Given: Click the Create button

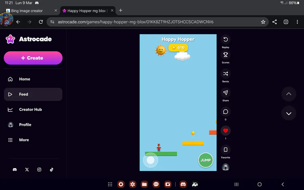Looking at the screenshot, I should (33, 58).
